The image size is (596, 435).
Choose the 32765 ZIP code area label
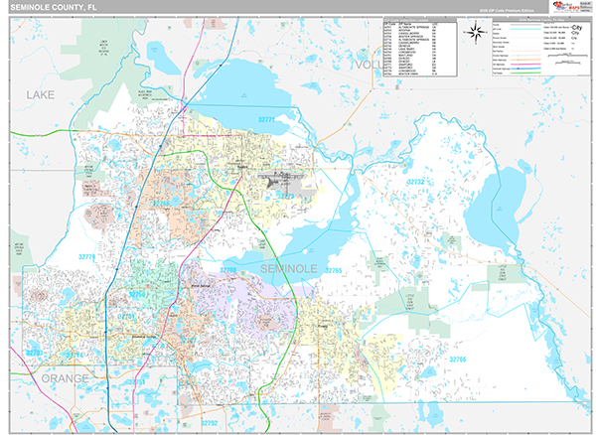click(x=333, y=269)
